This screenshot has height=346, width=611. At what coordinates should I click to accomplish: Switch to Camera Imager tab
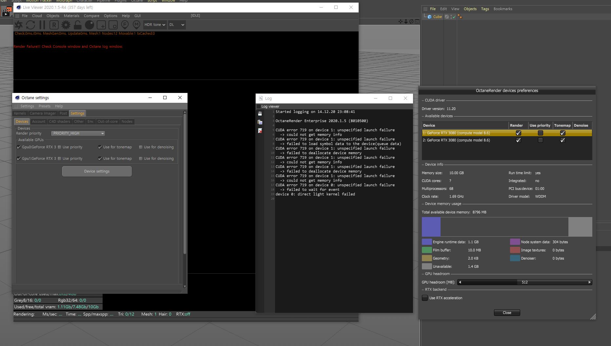[x=43, y=113]
